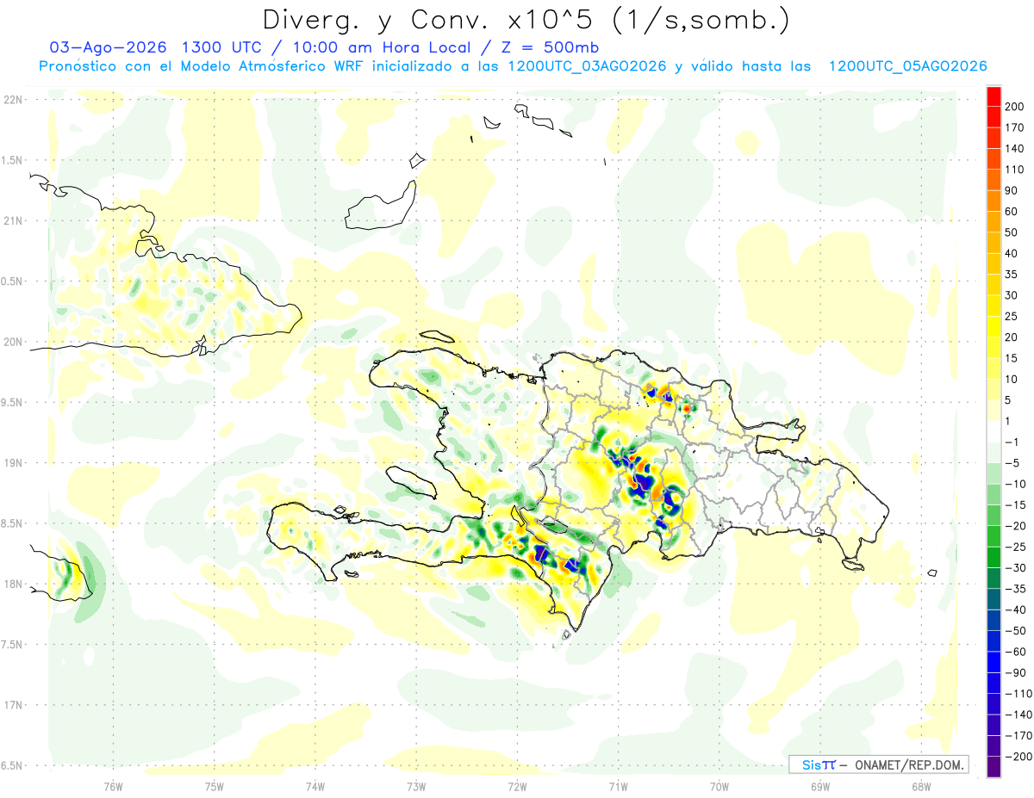1034x798 pixels.
Task: Click the -200 legend value
Action: [x=1018, y=757]
